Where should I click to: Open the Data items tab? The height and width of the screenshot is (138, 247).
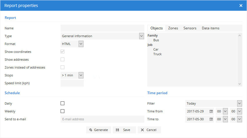point(210,28)
